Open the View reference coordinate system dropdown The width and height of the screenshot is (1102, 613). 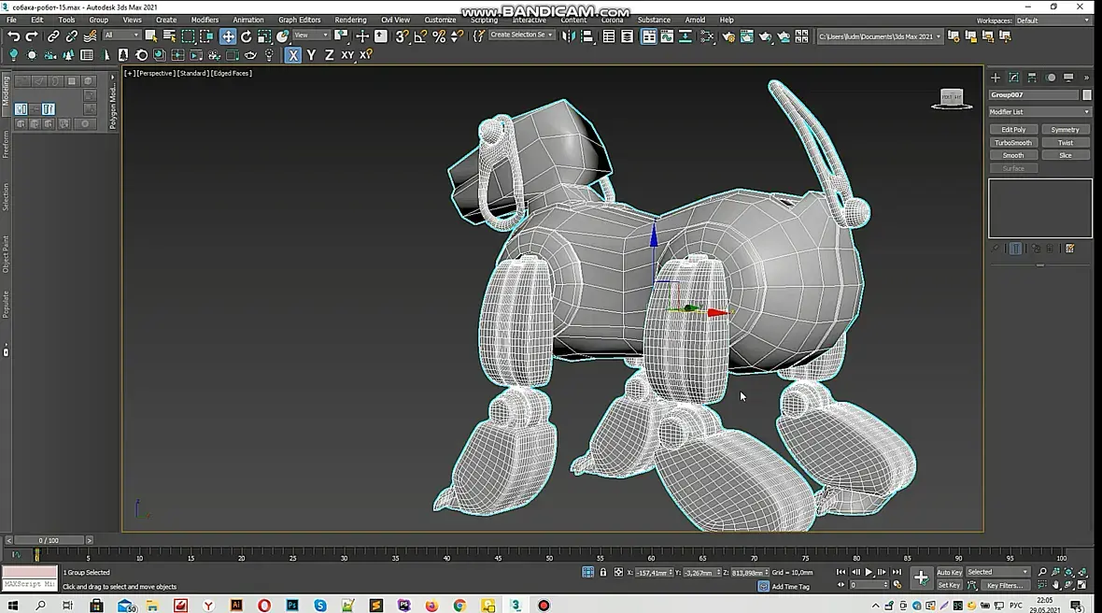311,36
